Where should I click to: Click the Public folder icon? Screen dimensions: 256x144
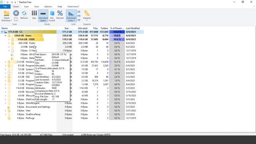coord(12,43)
